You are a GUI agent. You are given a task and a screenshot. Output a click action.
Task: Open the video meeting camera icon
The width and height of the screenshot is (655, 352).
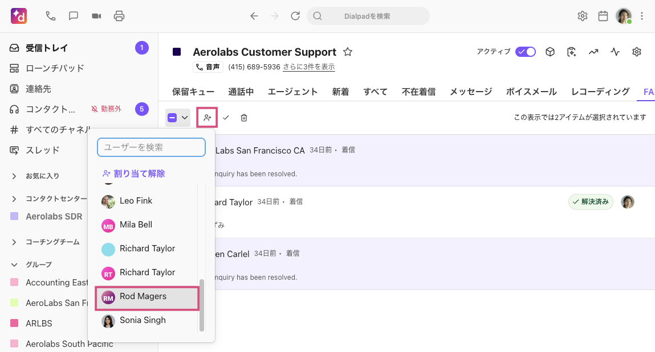(96, 16)
